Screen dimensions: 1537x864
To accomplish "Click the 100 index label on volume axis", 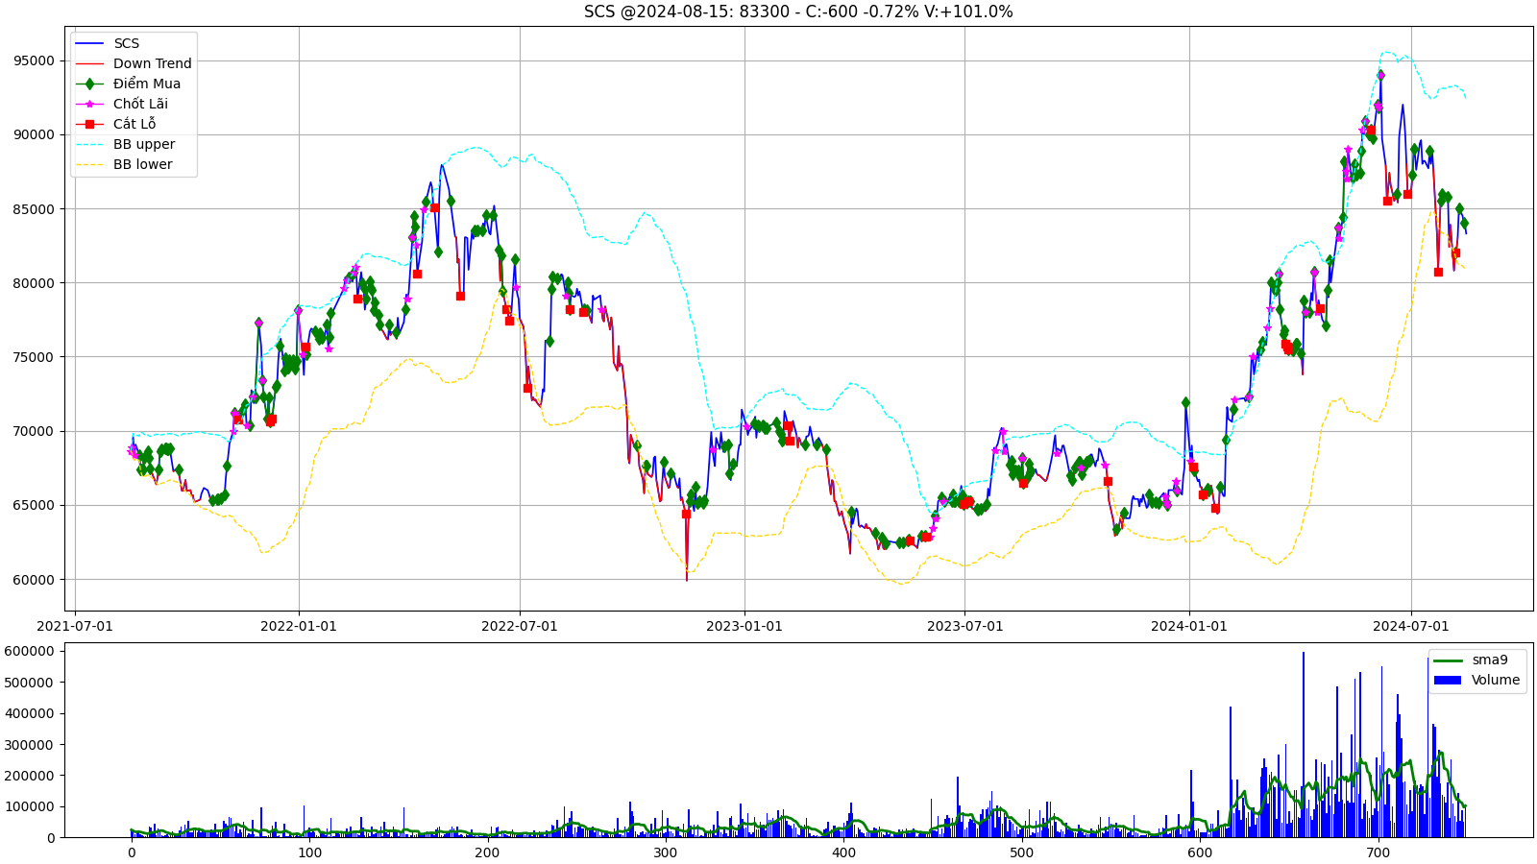I will [309, 852].
